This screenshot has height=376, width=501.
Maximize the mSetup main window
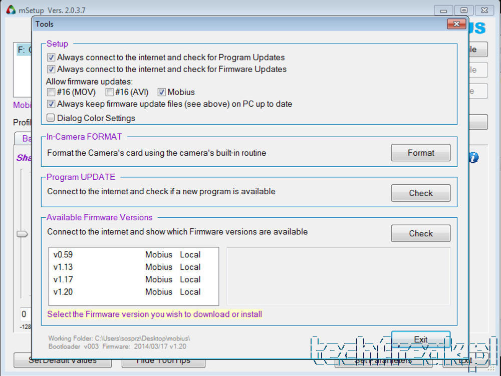click(x=464, y=11)
